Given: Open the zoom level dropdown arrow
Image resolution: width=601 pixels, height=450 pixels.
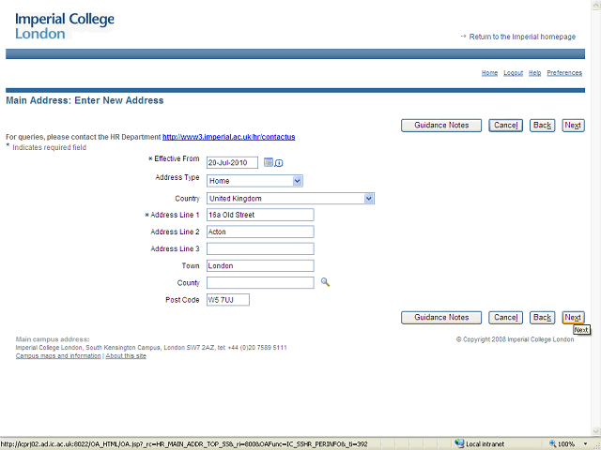Looking at the screenshot, I should [585, 443].
